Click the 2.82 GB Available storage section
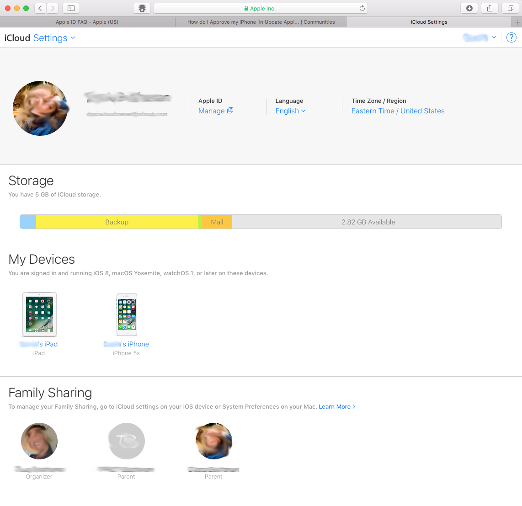Screen dimensions: 522x506 [367, 222]
